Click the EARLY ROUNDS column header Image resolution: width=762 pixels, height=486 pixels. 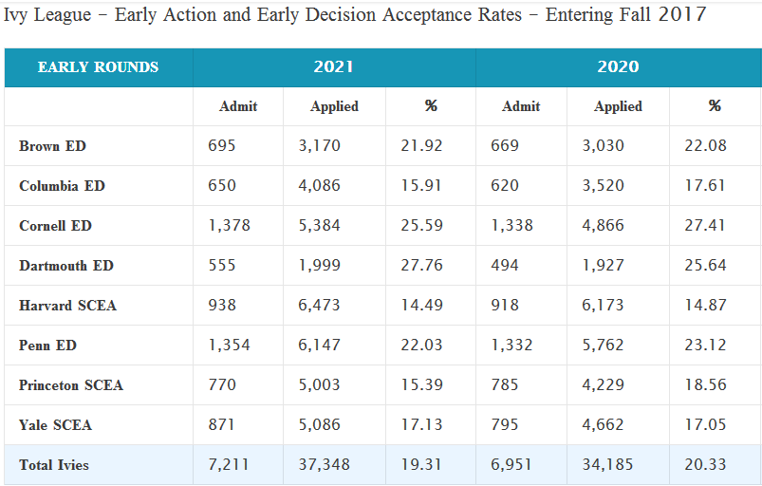(x=99, y=67)
